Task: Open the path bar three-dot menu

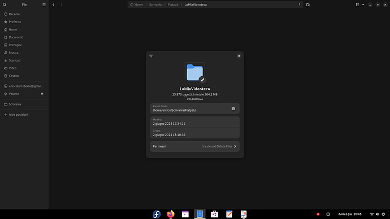Action: pos(300,5)
